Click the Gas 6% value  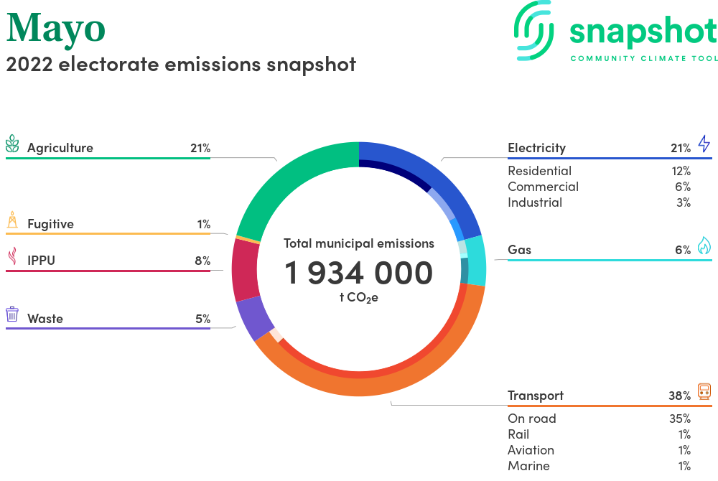[683, 250]
